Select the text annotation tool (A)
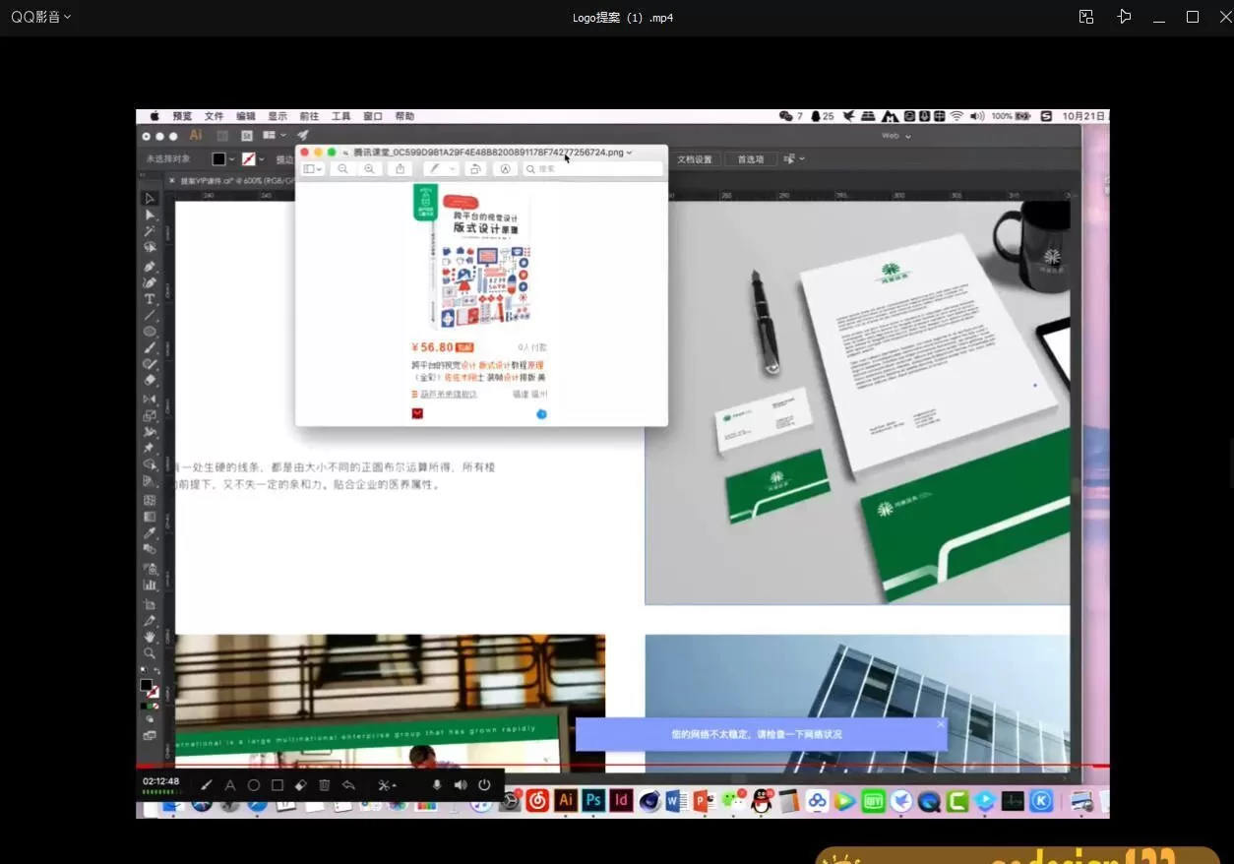 click(x=230, y=785)
